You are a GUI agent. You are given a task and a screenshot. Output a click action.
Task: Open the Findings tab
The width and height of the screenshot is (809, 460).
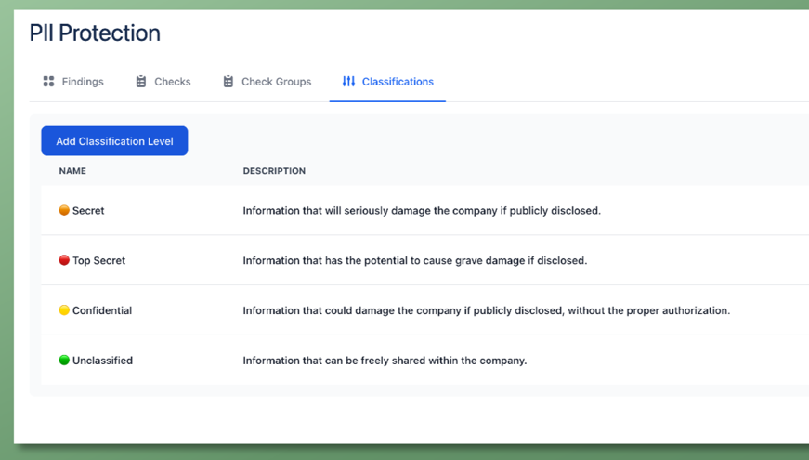click(83, 82)
